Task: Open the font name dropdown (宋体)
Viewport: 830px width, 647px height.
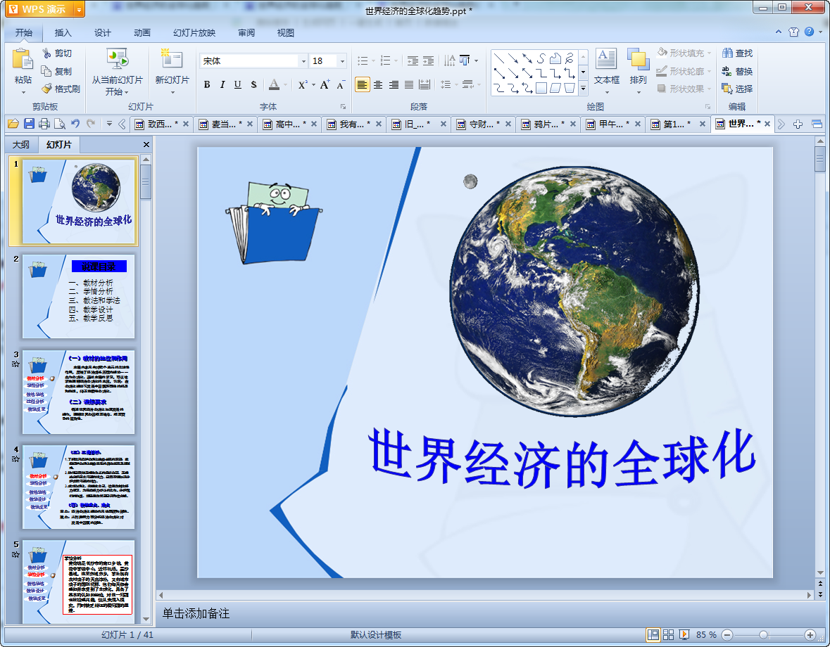Action: click(304, 61)
